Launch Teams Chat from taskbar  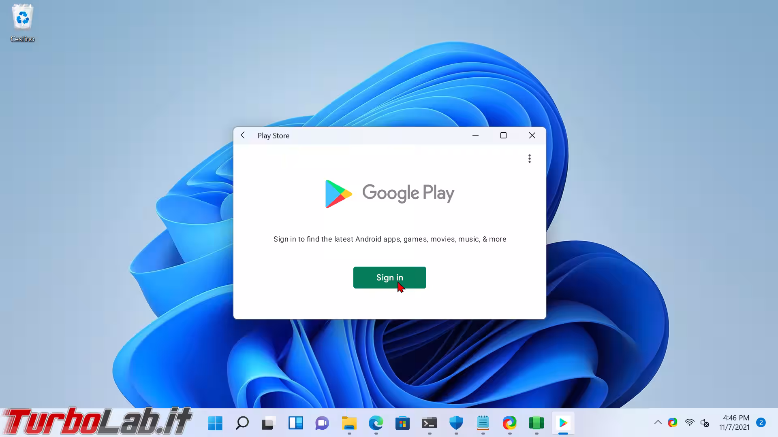click(322, 423)
